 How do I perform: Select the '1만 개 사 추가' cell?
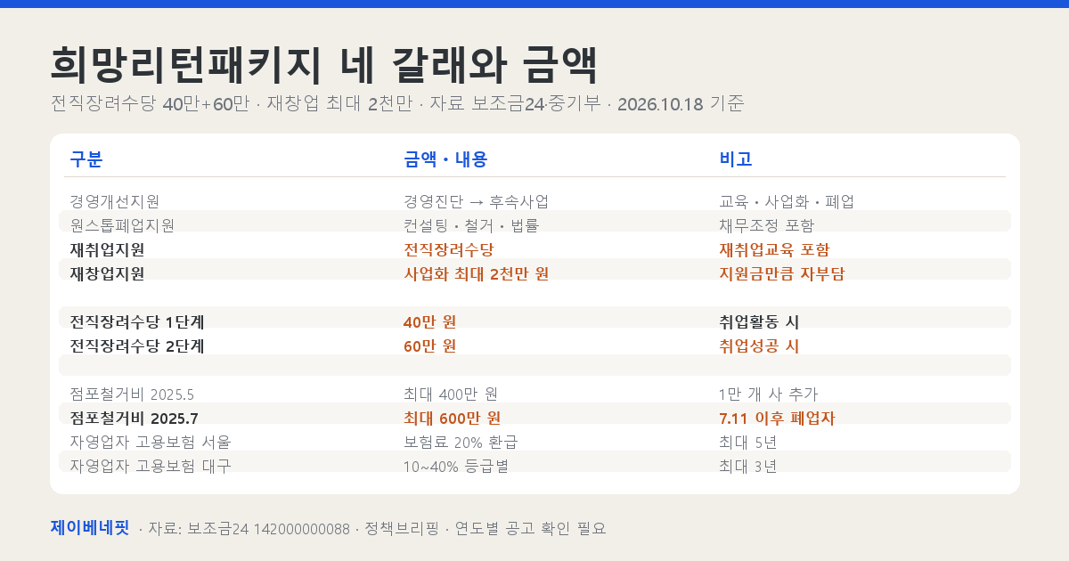(x=768, y=394)
